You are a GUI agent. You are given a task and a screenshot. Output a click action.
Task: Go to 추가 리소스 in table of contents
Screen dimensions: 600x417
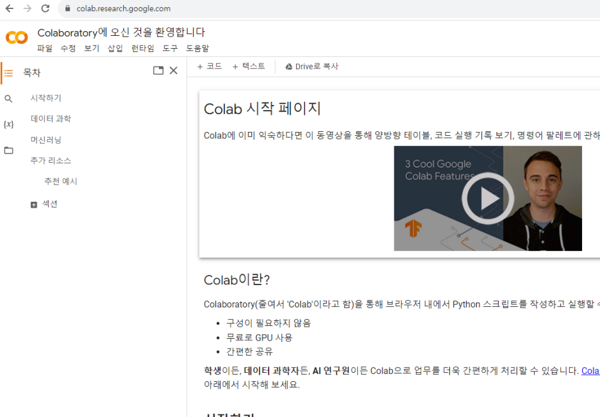51,161
